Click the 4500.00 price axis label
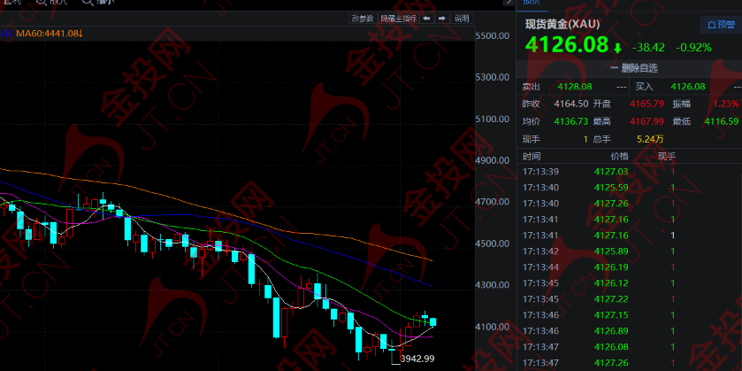Viewport: 742px width, 371px height. coord(493,243)
